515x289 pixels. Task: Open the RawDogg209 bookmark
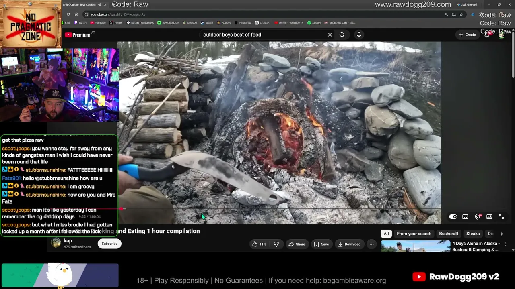(168, 23)
